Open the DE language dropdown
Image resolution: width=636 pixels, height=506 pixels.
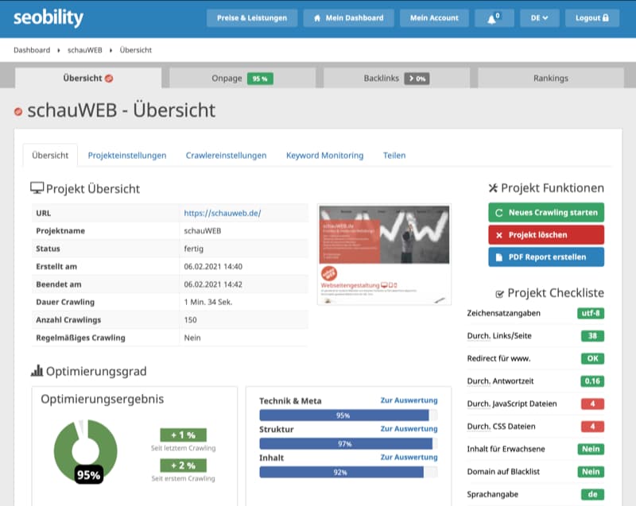[540, 18]
